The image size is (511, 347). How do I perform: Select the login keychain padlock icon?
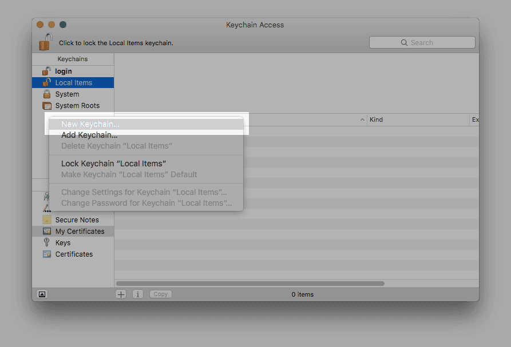pyautogui.click(x=47, y=71)
